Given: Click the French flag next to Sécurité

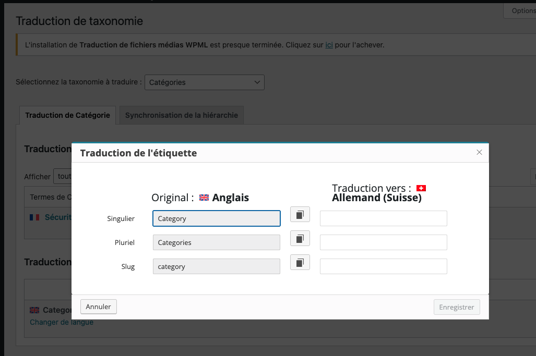Looking at the screenshot, I should pos(34,217).
